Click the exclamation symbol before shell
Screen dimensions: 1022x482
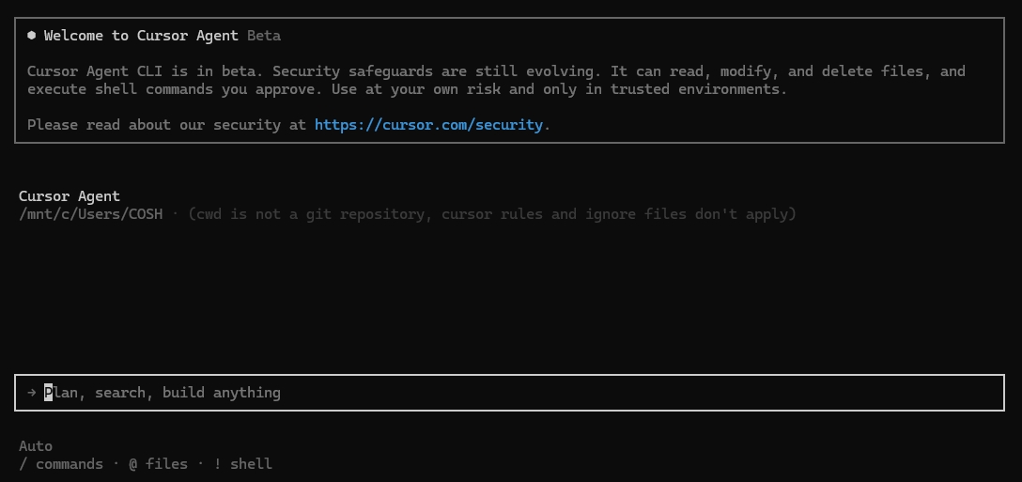point(218,464)
